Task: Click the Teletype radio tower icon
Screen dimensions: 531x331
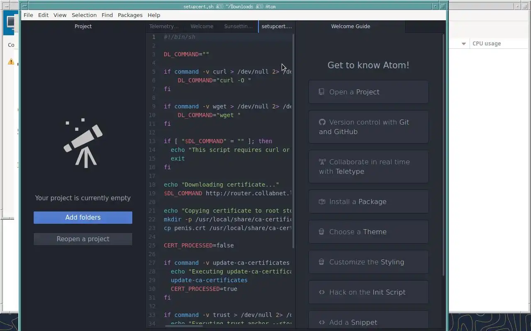Action: coord(322,162)
